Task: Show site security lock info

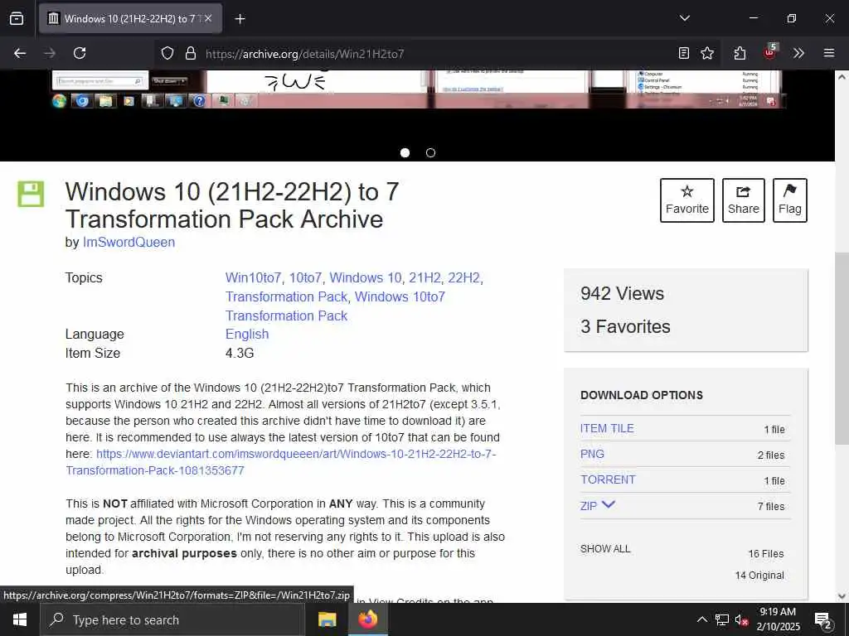Action: [190, 53]
